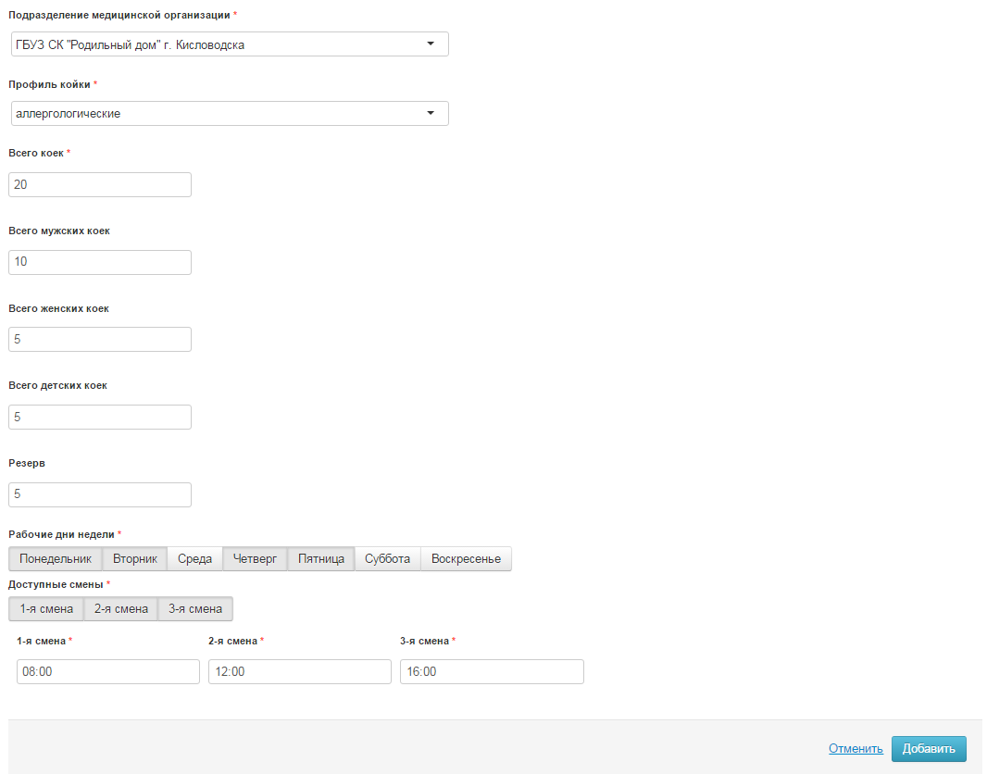The height and width of the screenshot is (774, 987).
Task: Click the 1st shift time field 08:00
Action: (x=108, y=671)
